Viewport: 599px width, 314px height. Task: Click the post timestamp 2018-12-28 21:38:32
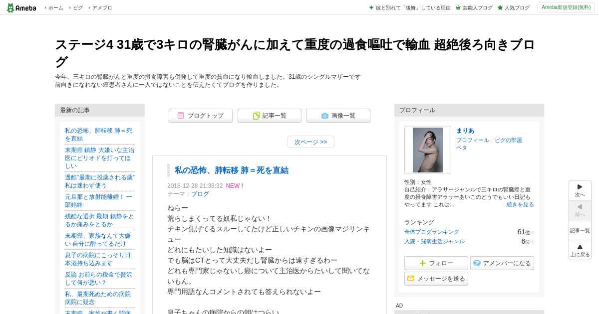point(195,186)
